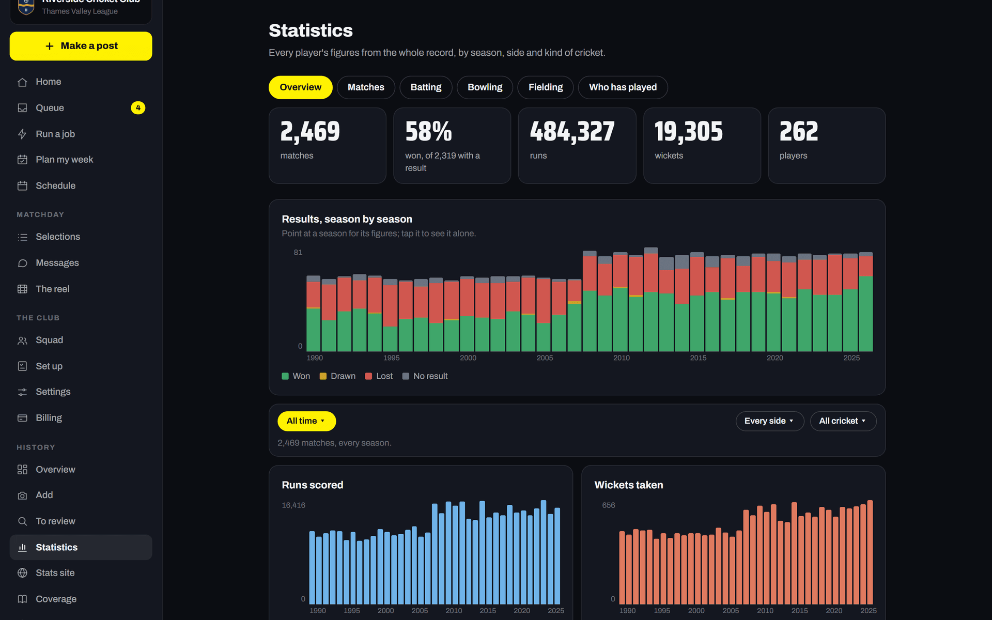Expand the Every side filter

click(769, 421)
